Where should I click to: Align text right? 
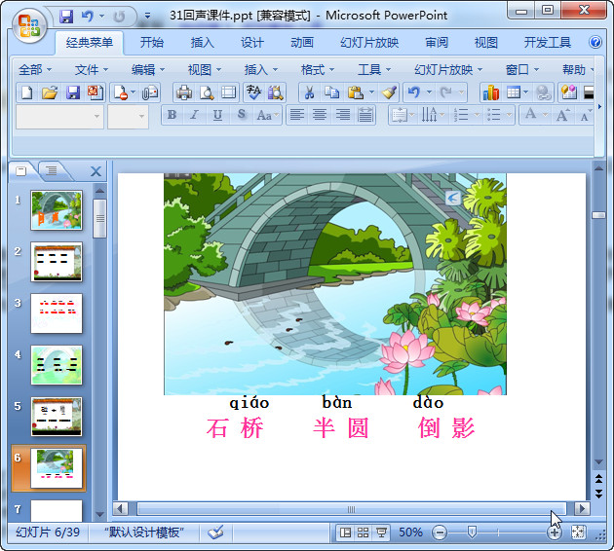point(343,115)
